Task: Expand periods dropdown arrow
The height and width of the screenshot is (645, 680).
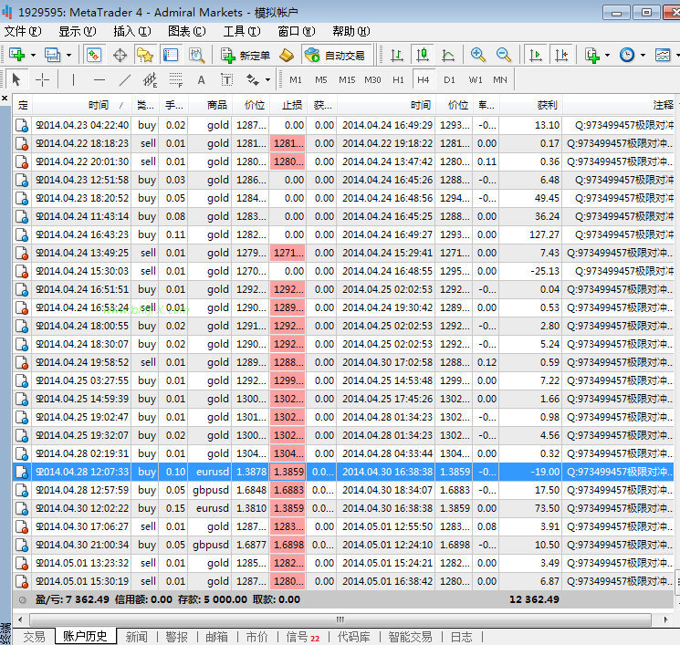Action: click(x=643, y=55)
